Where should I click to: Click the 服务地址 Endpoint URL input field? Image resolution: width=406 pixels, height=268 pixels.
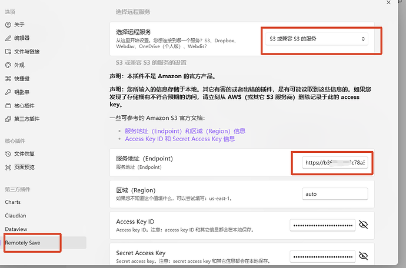[x=335, y=163]
